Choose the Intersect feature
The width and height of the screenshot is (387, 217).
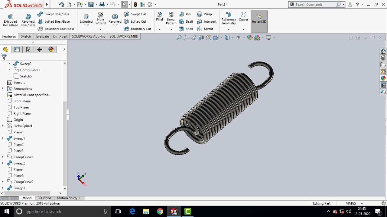(x=207, y=21)
